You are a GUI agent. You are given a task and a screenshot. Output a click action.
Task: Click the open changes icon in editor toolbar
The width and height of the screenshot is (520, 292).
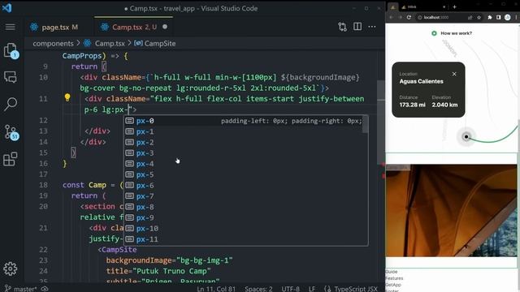[342, 27]
